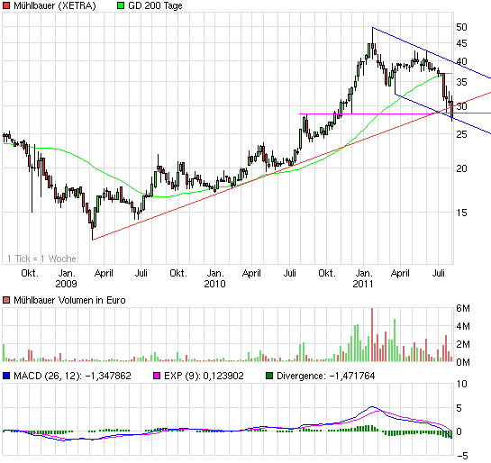Click the green GD 200 Tage legend swatch
Viewport: 491px width, 463px height.
[x=121, y=5]
